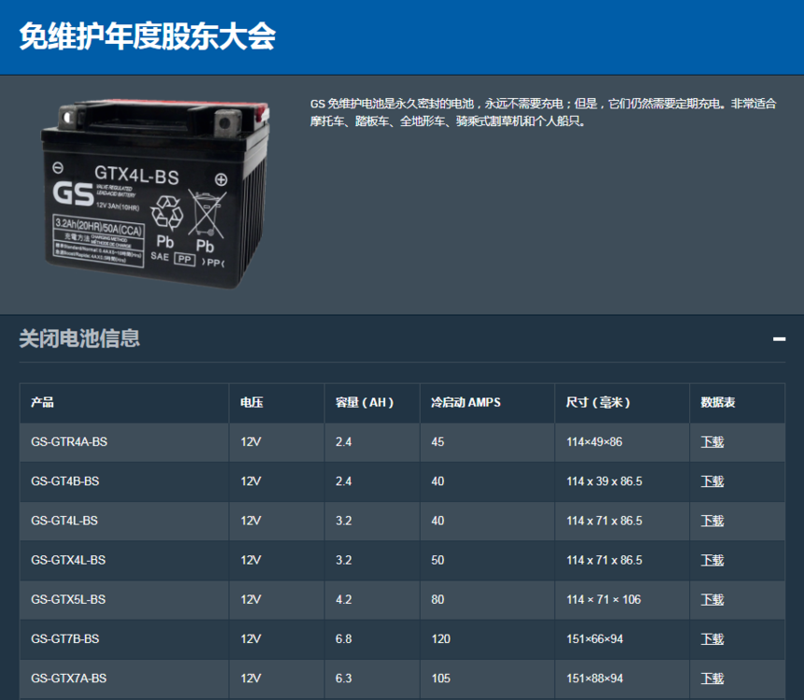Image resolution: width=804 pixels, height=700 pixels.
Task: Download datasheet for GS-GTX7A-BS
Action: (x=712, y=679)
